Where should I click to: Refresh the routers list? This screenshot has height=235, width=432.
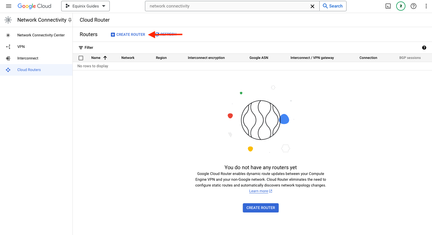click(x=166, y=34)
